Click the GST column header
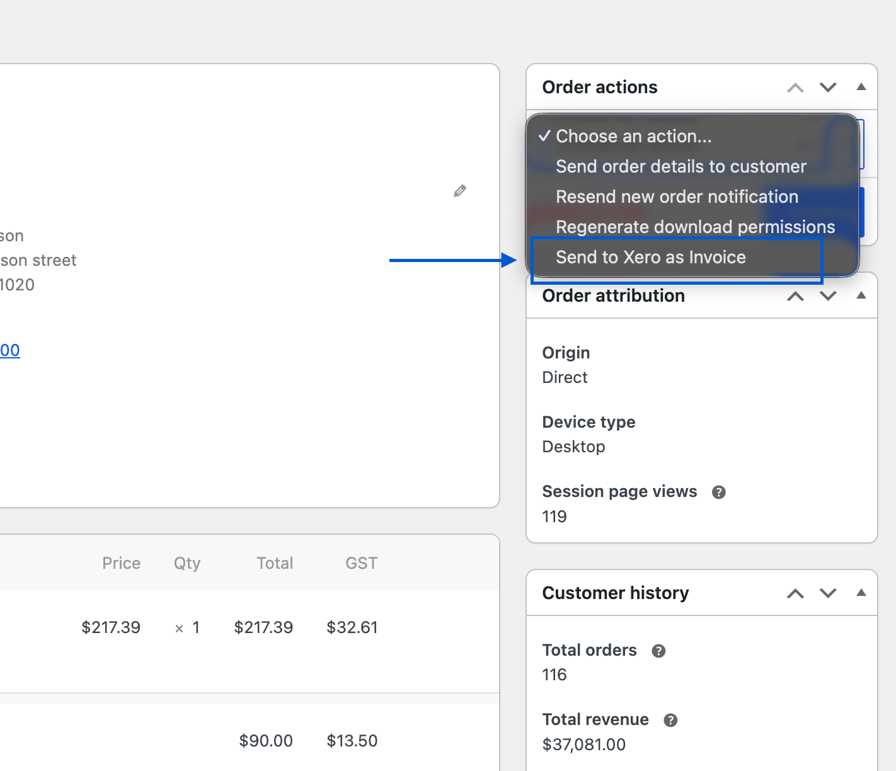The width and height of the screenshot is (896, 771). pos(362,563)
